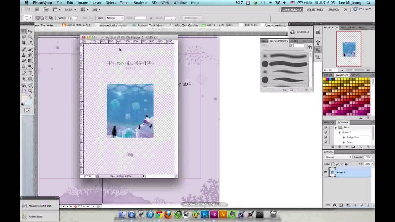Image resolution: width=395 pixels, height=222 pixels.
Task: Stop recording in the Actions panel
Action: 333,147
